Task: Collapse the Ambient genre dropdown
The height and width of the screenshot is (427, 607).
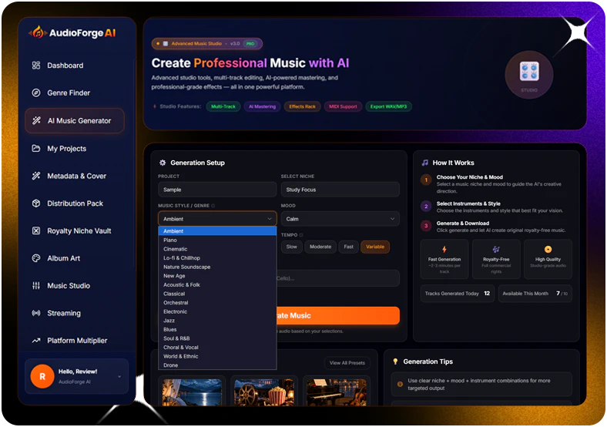Action: coord(217,219)
